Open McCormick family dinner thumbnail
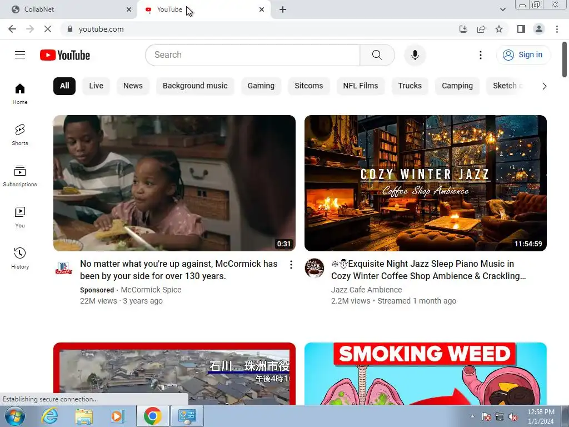 (174, 183)
